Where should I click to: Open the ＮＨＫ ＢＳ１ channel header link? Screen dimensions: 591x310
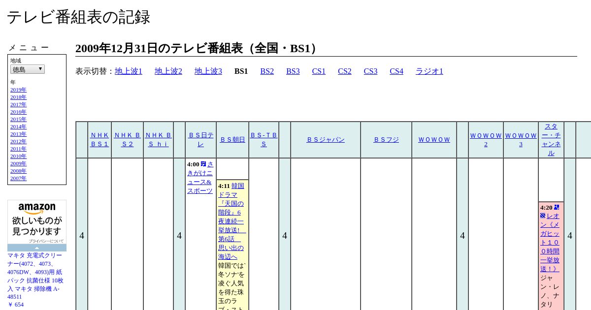pos(99,140)
